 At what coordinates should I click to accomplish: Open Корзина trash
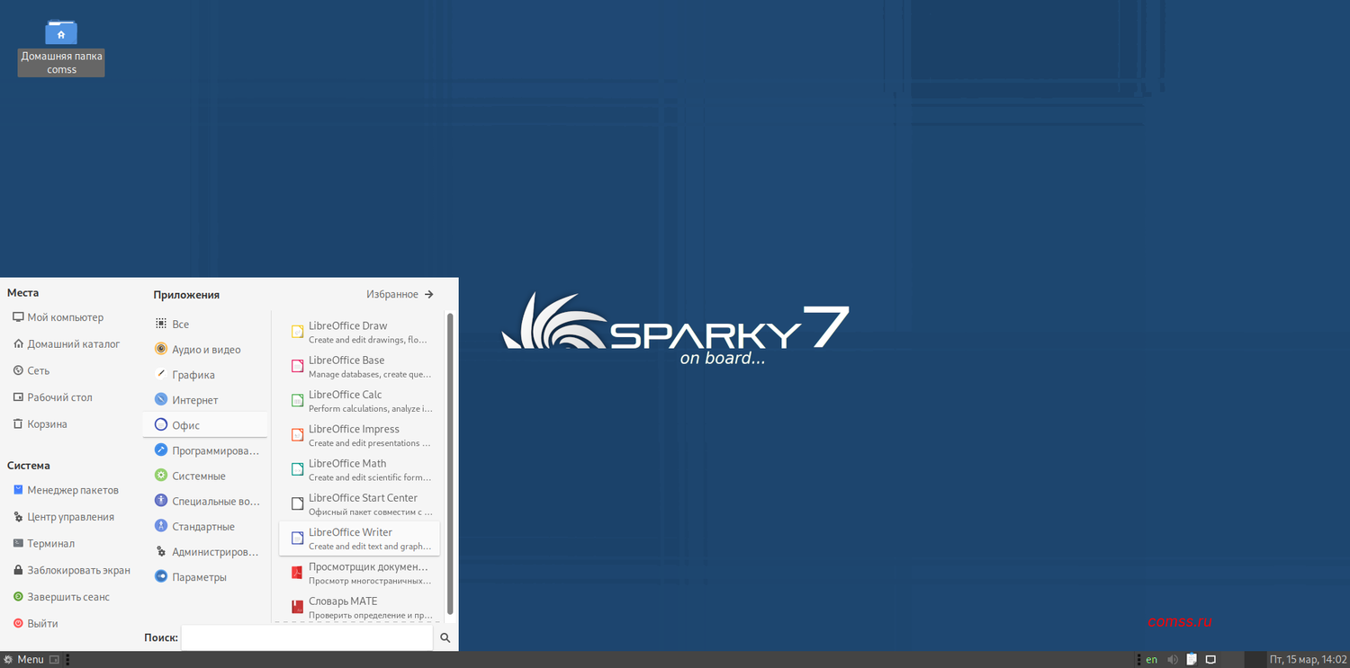point(40,424)
